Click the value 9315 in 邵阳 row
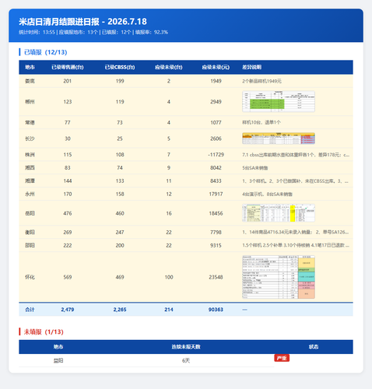The image size is (372, 389). [x=216, y=245]
